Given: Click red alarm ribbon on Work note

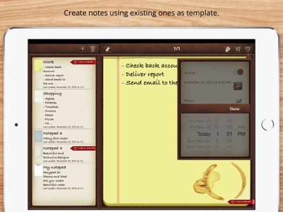Looking at the screenshot, I should coord(83,62).
